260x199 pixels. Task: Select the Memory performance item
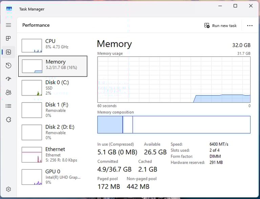tap(53, 66)
